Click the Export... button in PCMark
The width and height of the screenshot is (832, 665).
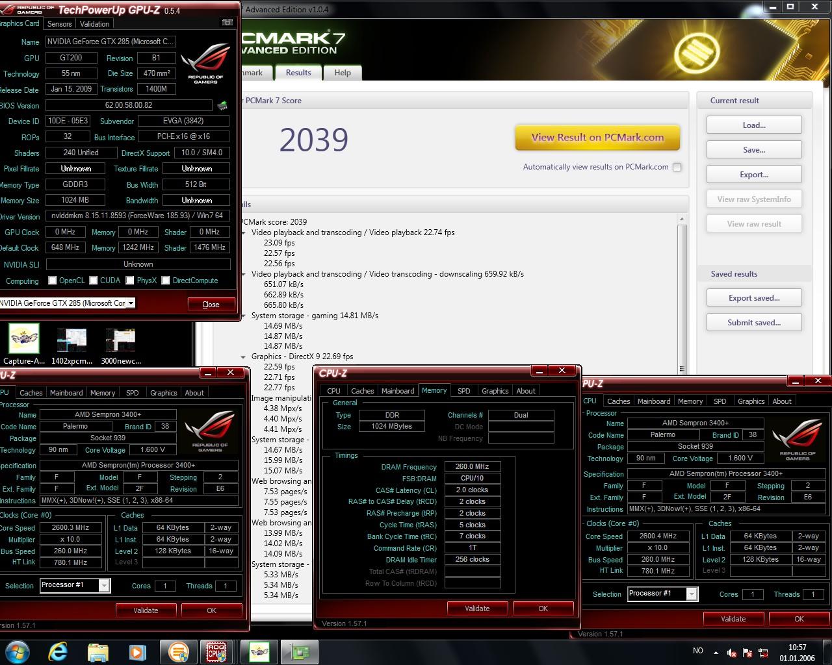click(x=754, y=175)
